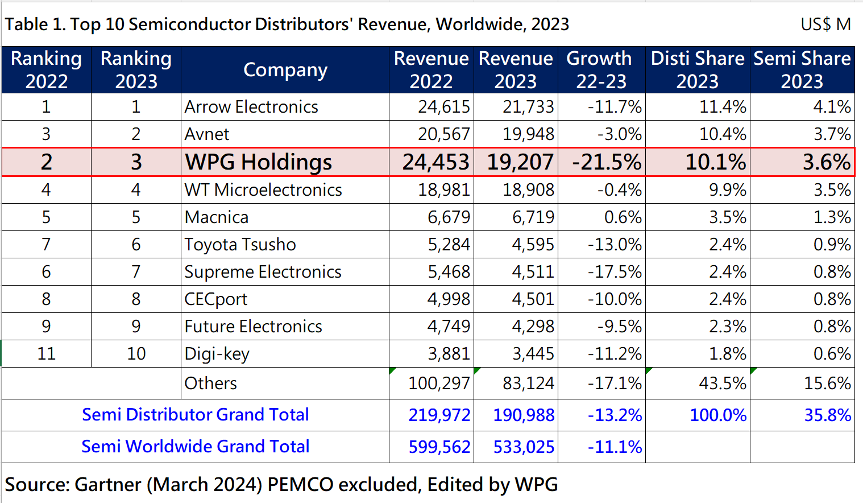Select the Semi Share 2023 header
The height and width of the screenshot is (503, 863).
[x=802, y=70]
